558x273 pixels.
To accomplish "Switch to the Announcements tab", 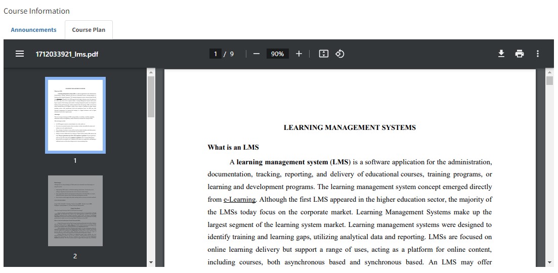I will pyautogui.click(x=33, y=30).
